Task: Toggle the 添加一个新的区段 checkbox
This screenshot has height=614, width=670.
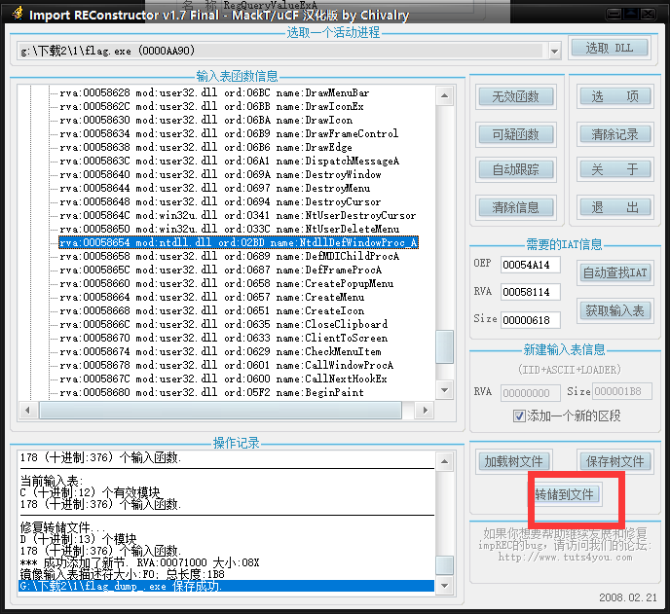Action: click(520, 416)
